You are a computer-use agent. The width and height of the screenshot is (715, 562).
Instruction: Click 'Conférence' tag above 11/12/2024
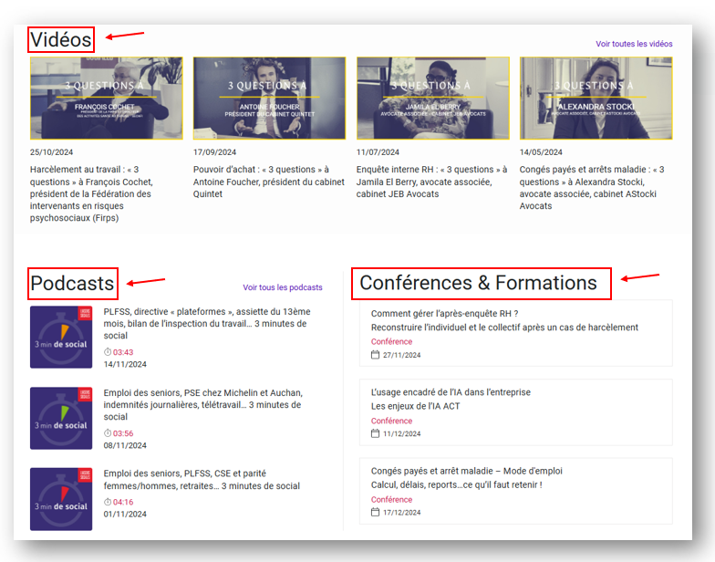(x=391, y=421)
